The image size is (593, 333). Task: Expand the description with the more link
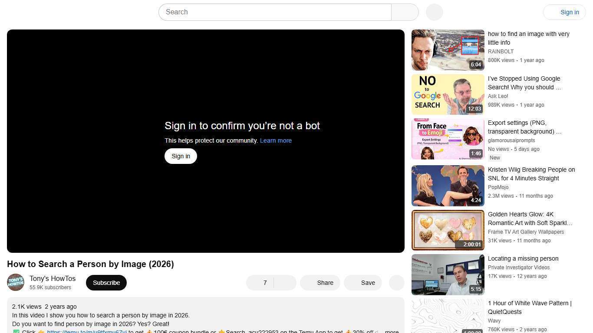click(x=391, y=331)
